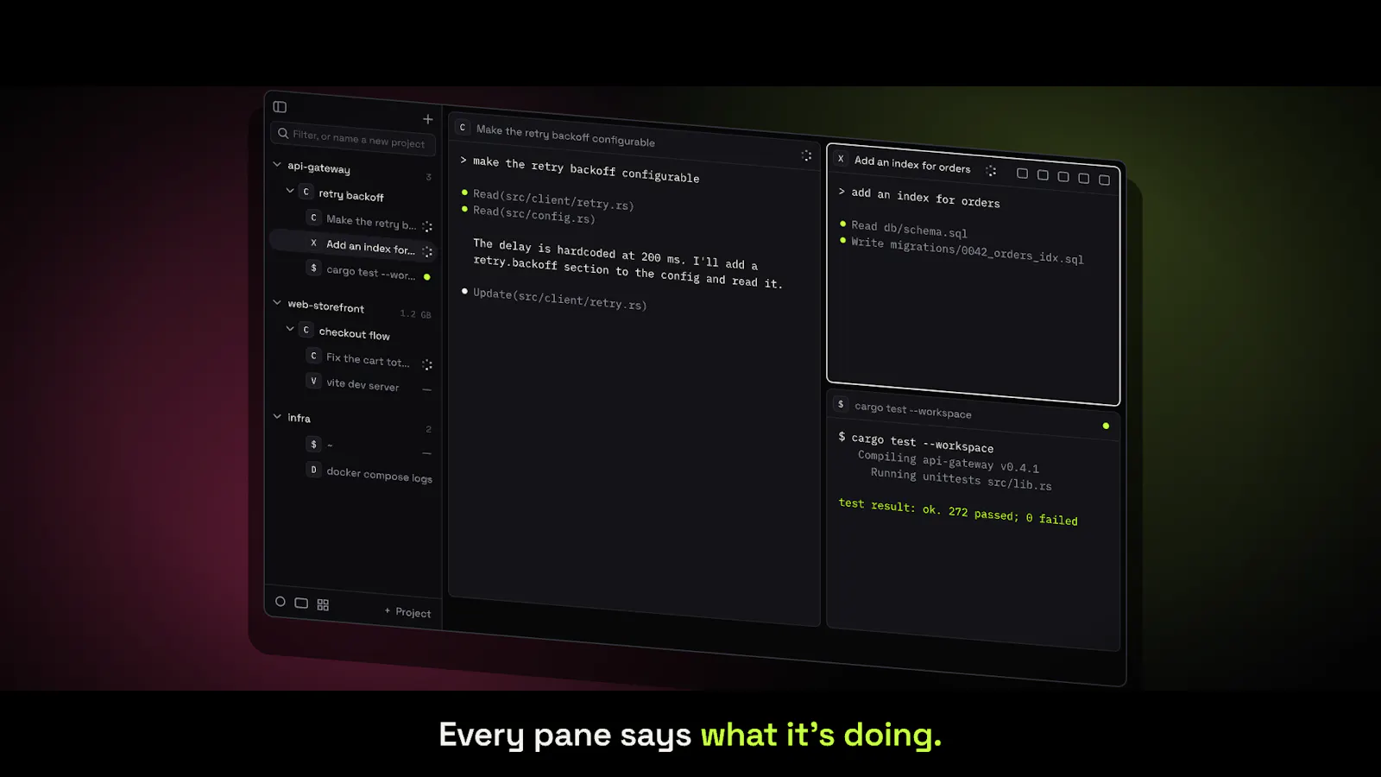
Task: Click the spinner in 'Add an index for orders' header
Action: pyautogui.click(x=991, y=171)
